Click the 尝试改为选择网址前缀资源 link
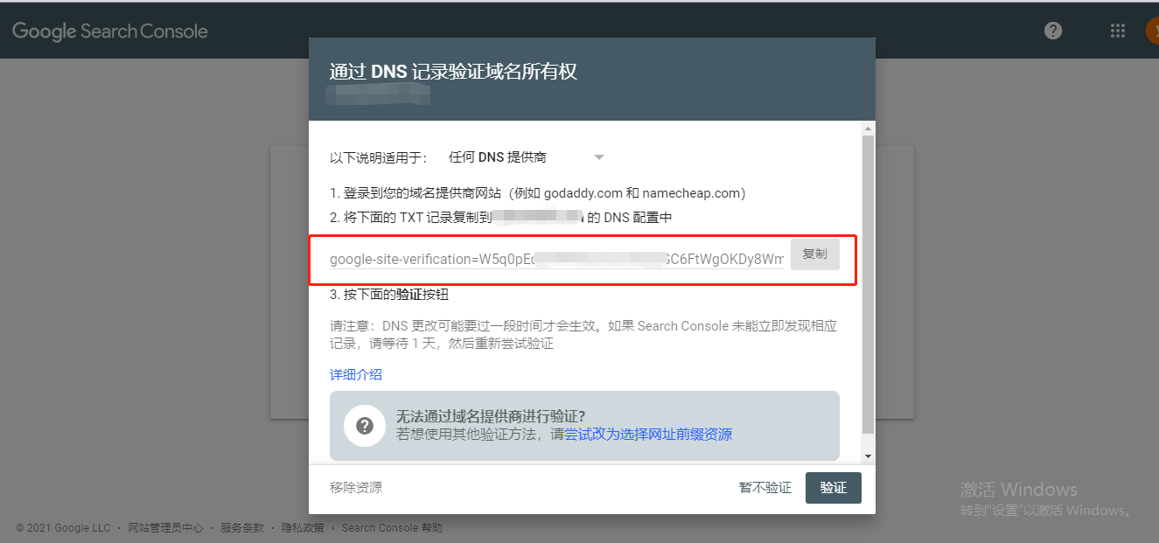The height and width of the screenshot is (543, 1159). click(x=648, y=435)
